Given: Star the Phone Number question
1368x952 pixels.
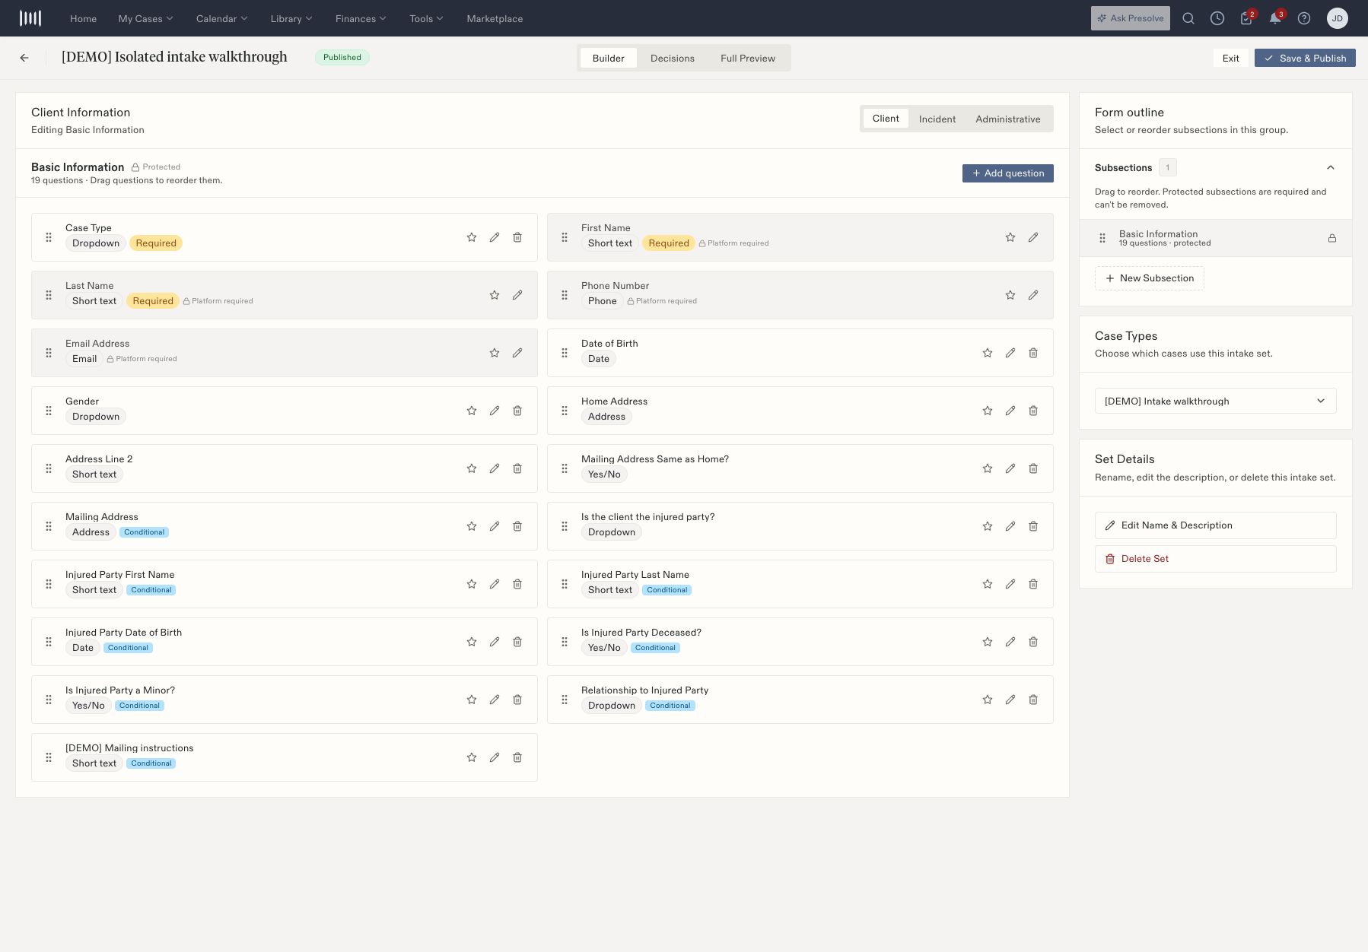Looking at the screenshot, I should pyautogui.click(x=1010, y=295).
